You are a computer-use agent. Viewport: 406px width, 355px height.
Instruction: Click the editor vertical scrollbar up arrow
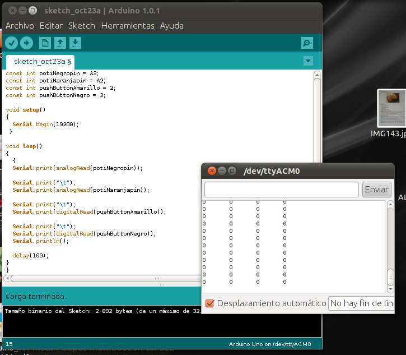point(317,75)
